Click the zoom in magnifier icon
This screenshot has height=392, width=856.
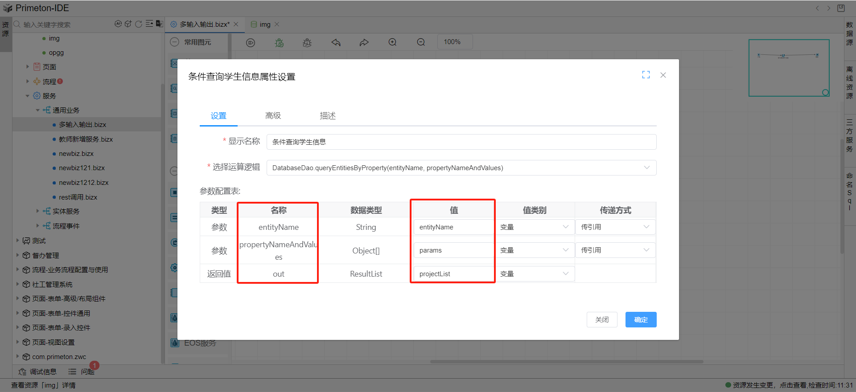(392, 42)
